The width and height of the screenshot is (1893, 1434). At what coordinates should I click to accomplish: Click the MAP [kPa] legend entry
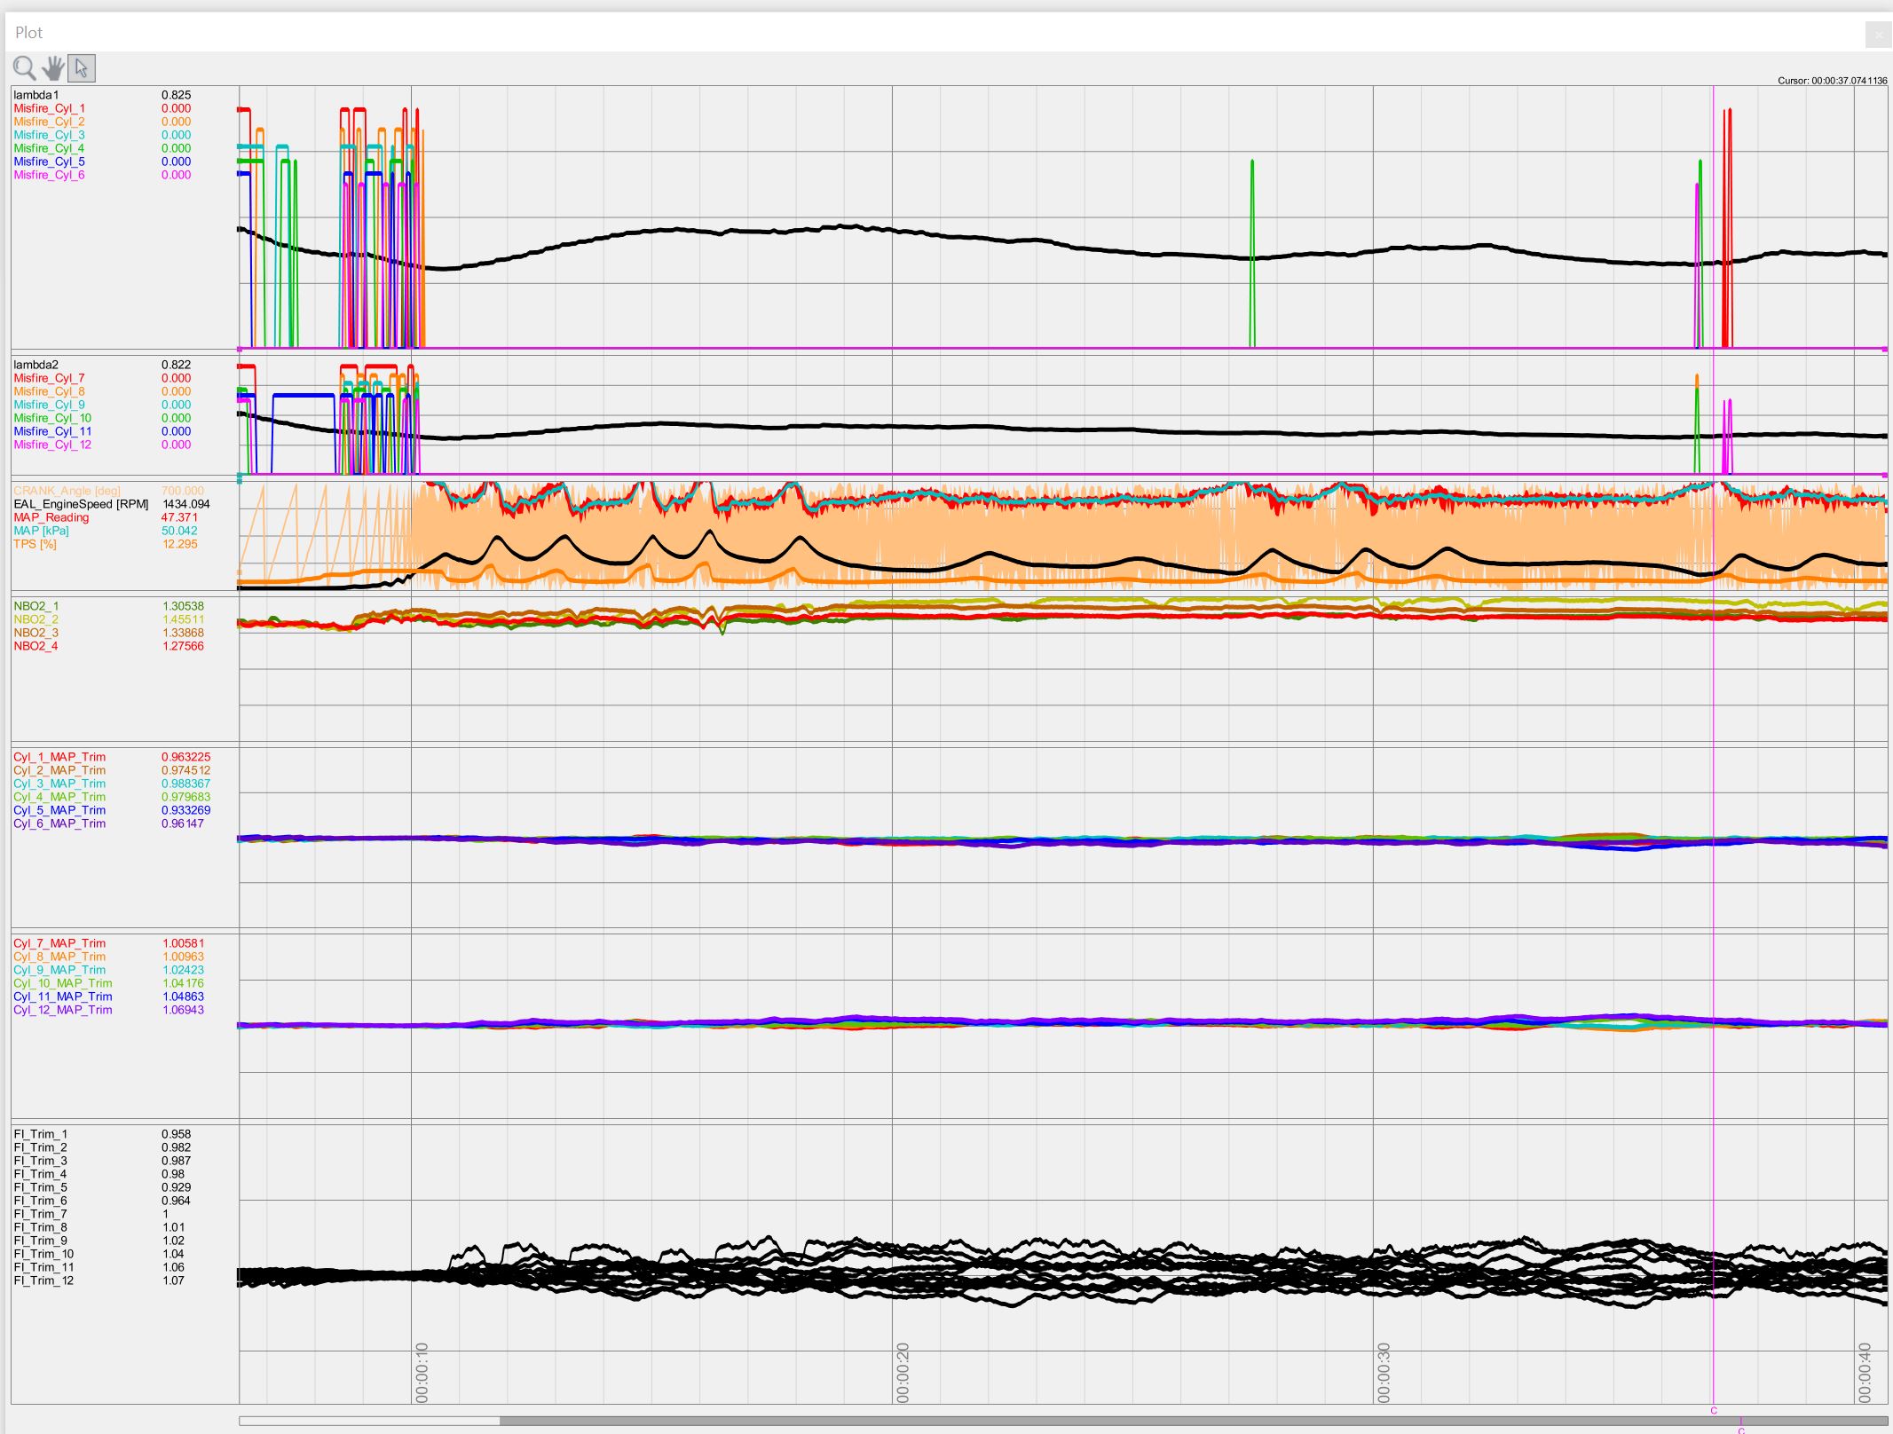(x=41, y=531)
